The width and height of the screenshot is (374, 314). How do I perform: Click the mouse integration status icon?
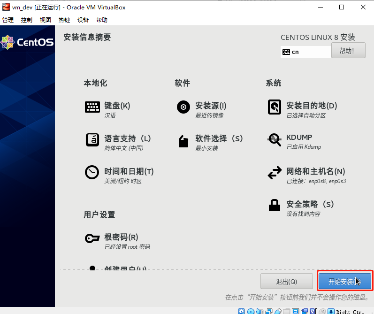point(322,311)
